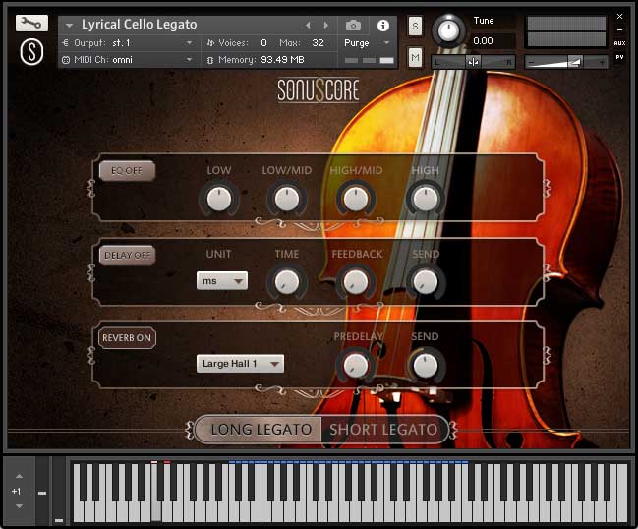Toggle the REVERB ON button

click(x=127, y=338)
